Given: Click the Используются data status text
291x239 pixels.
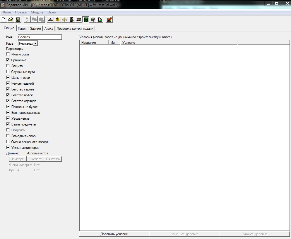Looking at the screenshot, I should [37, 153].
